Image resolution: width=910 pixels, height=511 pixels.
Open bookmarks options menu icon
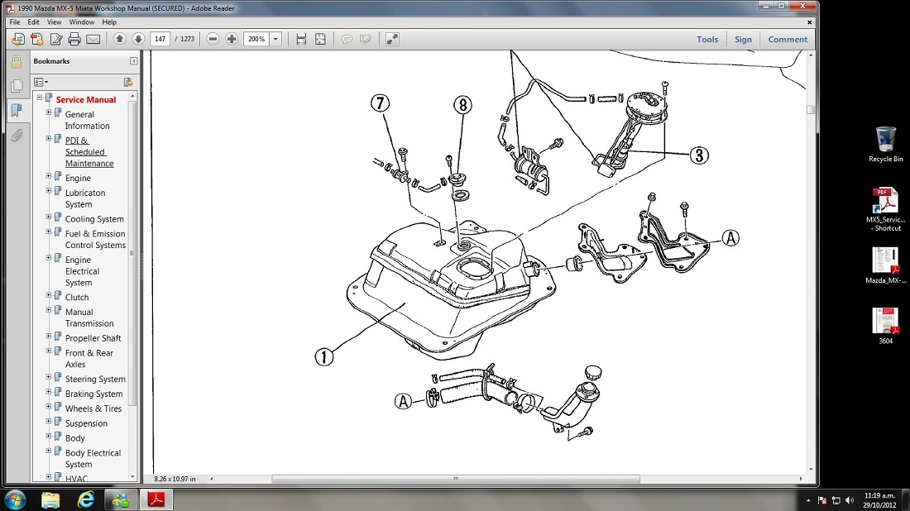[41, 83]
